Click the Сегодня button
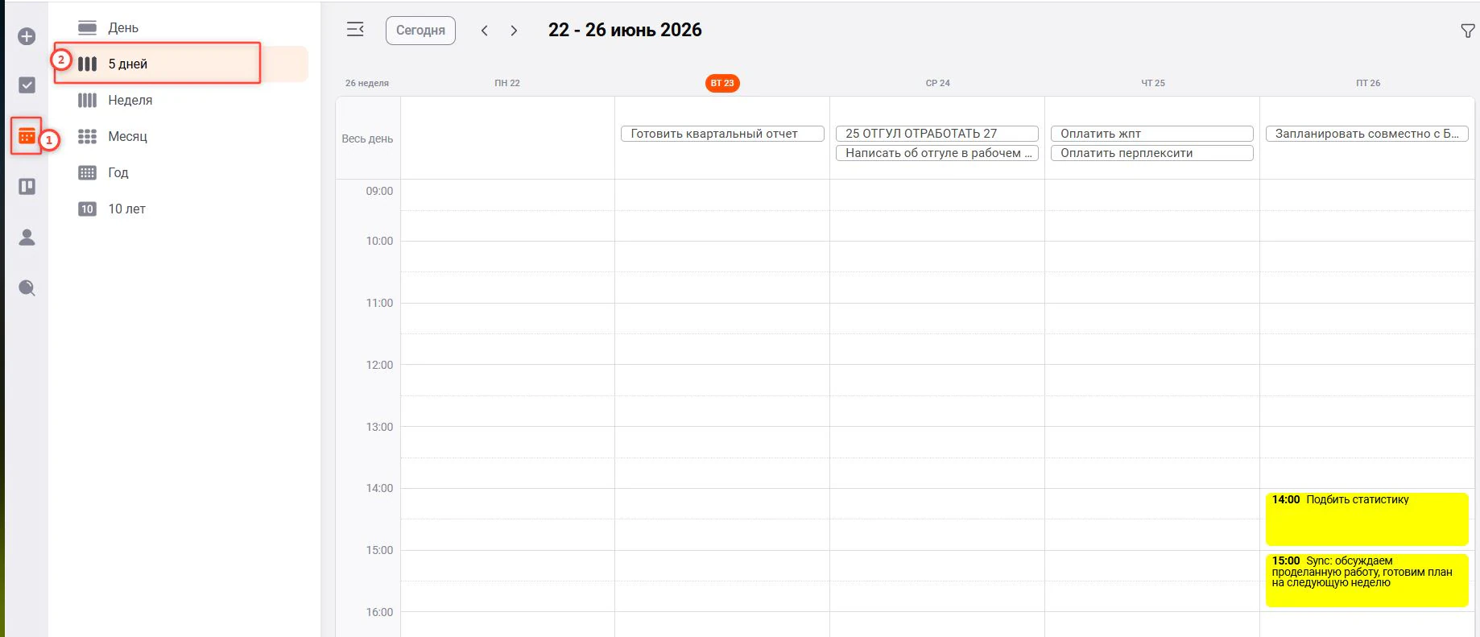This screenshot has width=1480, height=637. click(420, 31)
